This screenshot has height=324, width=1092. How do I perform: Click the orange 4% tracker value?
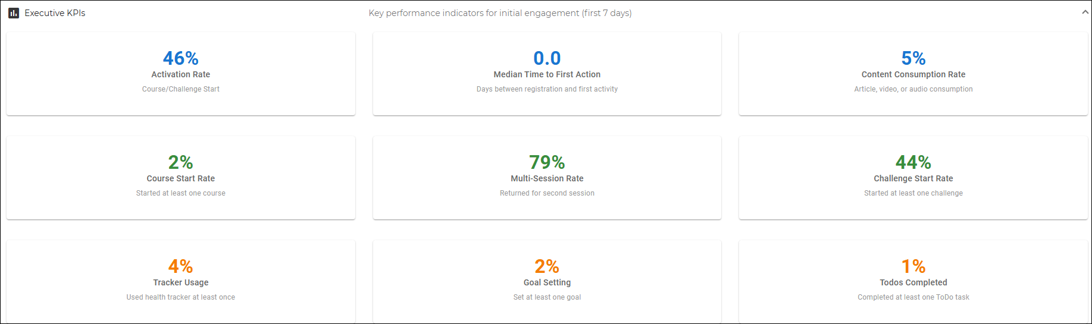click(181, 266)
